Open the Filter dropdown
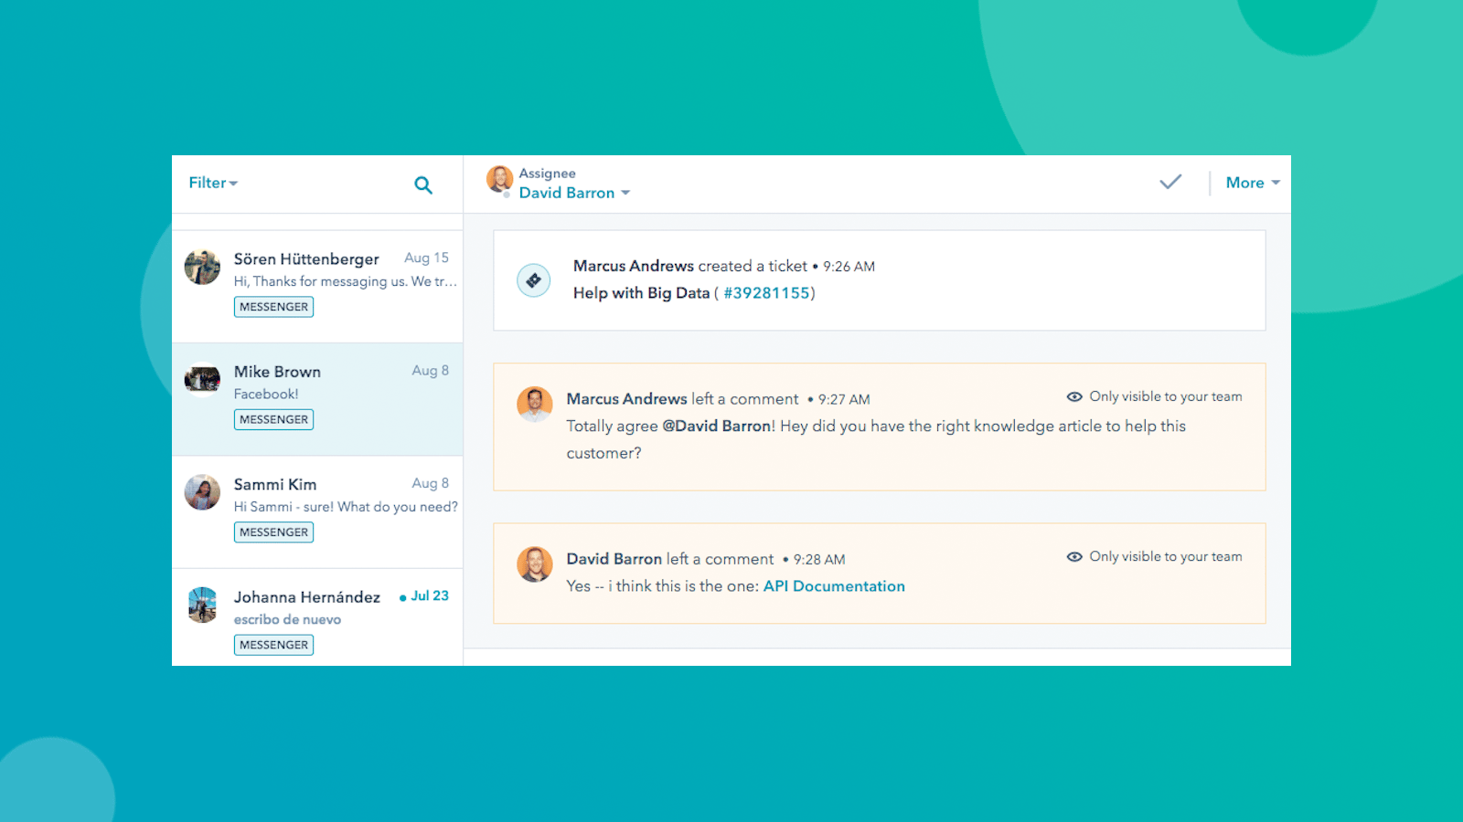1463x822 pixels. (212, 183)
